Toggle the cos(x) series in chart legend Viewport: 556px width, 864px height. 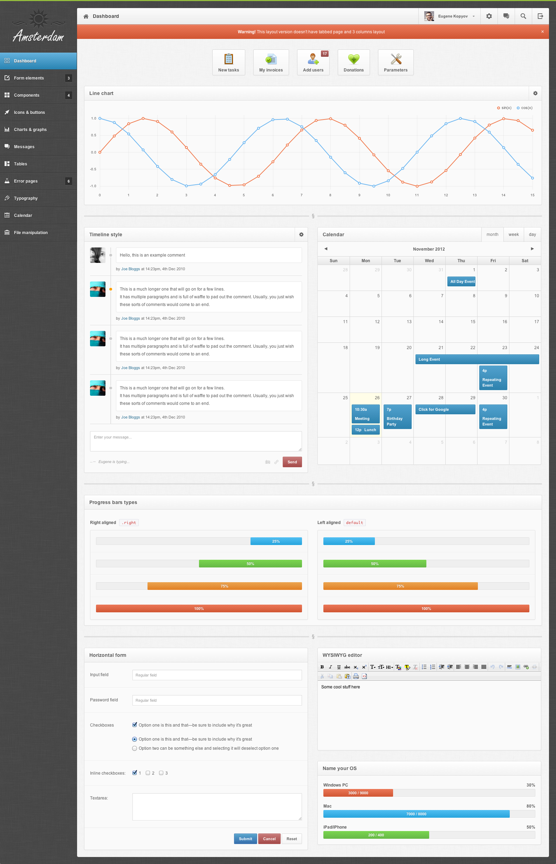point(524,108)
